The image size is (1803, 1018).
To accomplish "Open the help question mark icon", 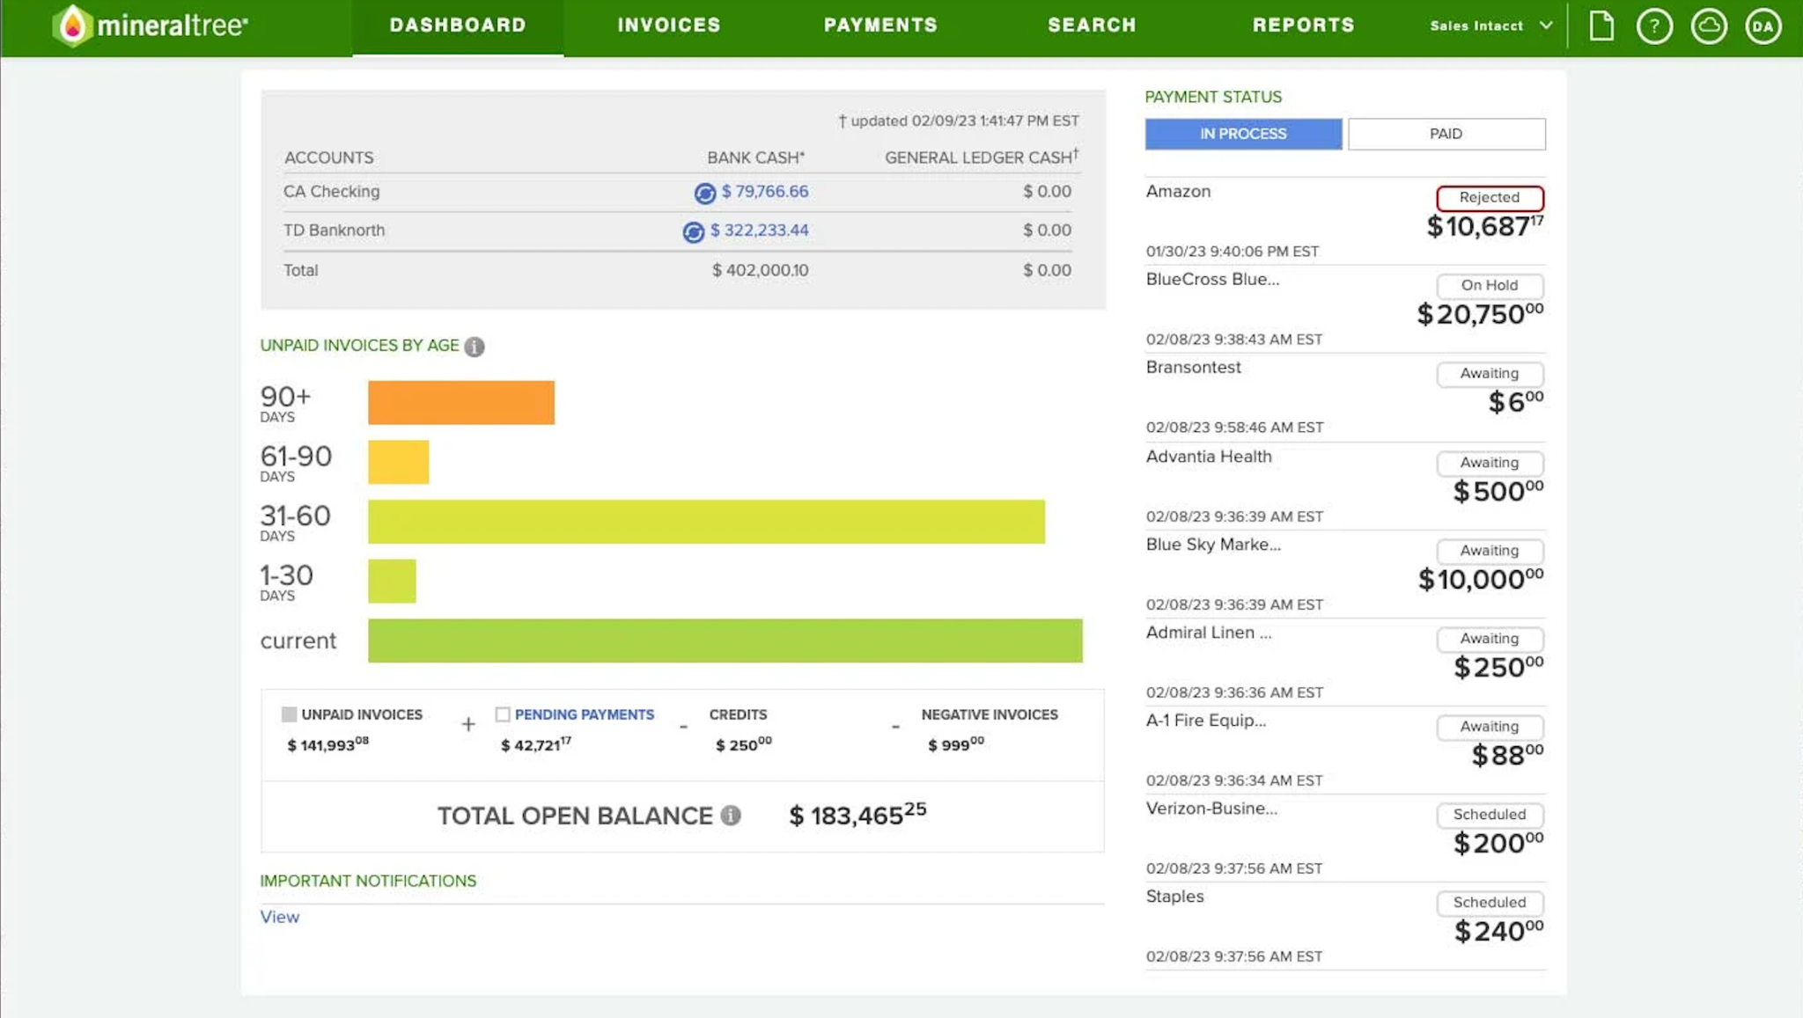I will pyautogui.click(x=1654, y=26).
